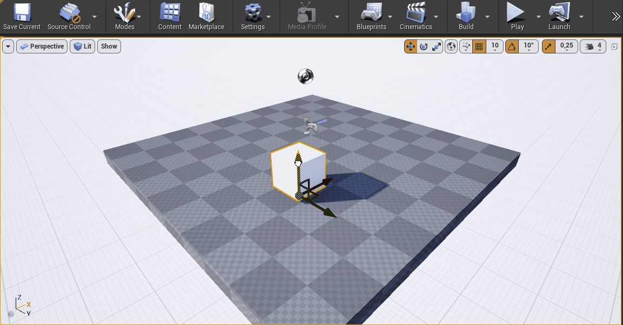Screen dimensions: 623x325
Task: Open the camera speed setting (4)
Action: [593, 47]
